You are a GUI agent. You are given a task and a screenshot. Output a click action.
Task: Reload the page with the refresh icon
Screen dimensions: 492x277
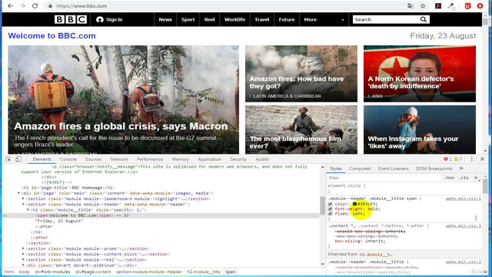[35, 6]
